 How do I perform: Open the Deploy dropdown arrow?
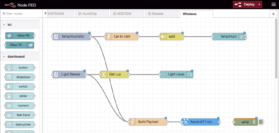pos(259,4)
